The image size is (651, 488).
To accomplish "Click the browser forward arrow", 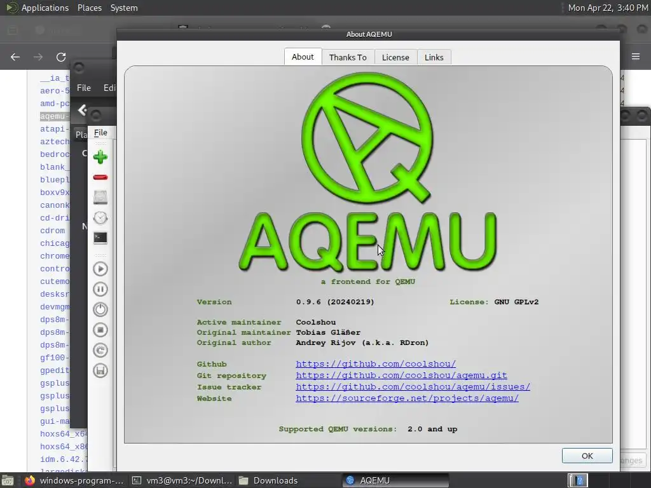I will (38, 57).
